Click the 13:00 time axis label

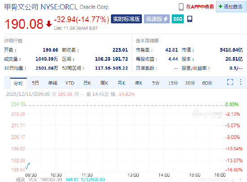(x=133, y=175)
